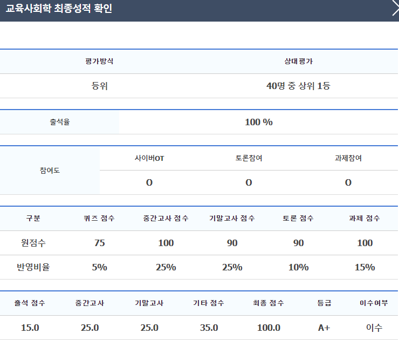Viewport: 399px width, 340px height.
Task: Click the 5% quiz weight
Action: click(x=100, y=267)
